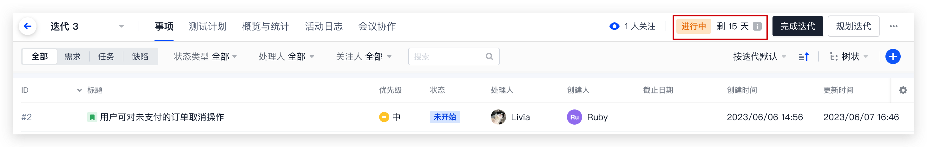Select the 缺陷 filter segment
Image resolution: width=927 pixels, height=147 pixels.
(x=140, y=56)
